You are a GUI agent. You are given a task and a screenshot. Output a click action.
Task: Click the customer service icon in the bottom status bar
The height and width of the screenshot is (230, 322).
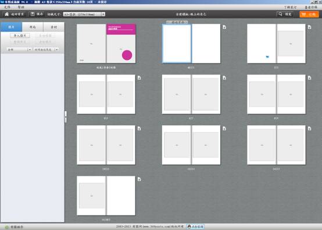(195, 227)
